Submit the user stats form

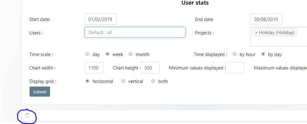[40, 91]
